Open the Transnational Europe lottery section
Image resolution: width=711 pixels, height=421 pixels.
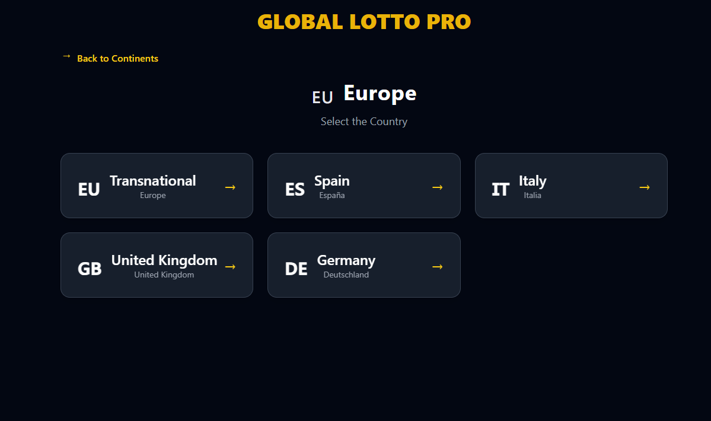click(157, 185)
